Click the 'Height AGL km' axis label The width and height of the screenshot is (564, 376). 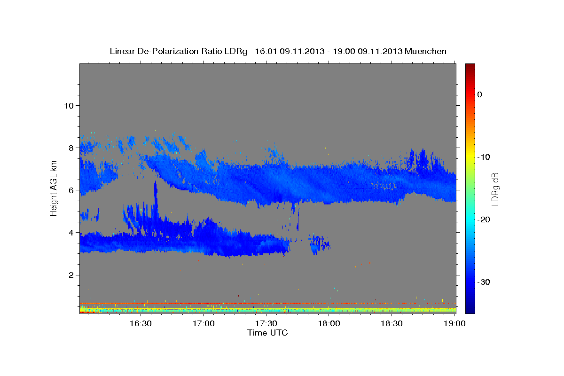click(x=54, y=188)
